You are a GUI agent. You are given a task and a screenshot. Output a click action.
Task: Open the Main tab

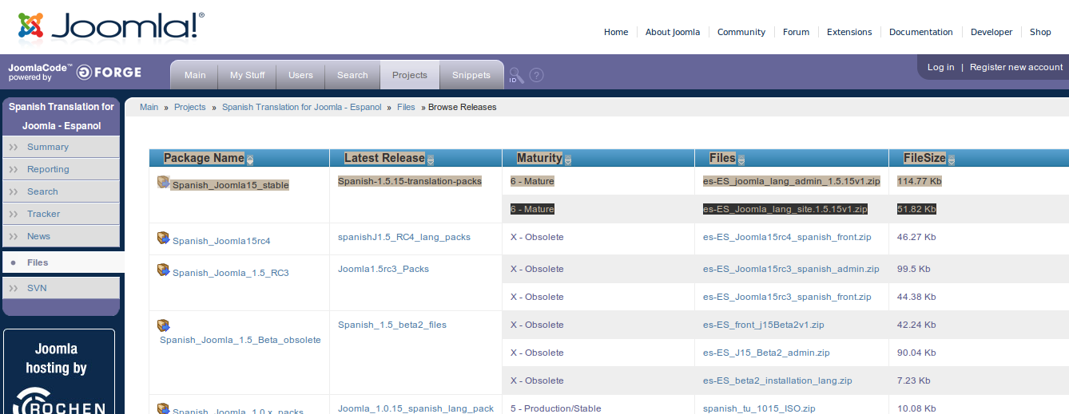(195, 75)
